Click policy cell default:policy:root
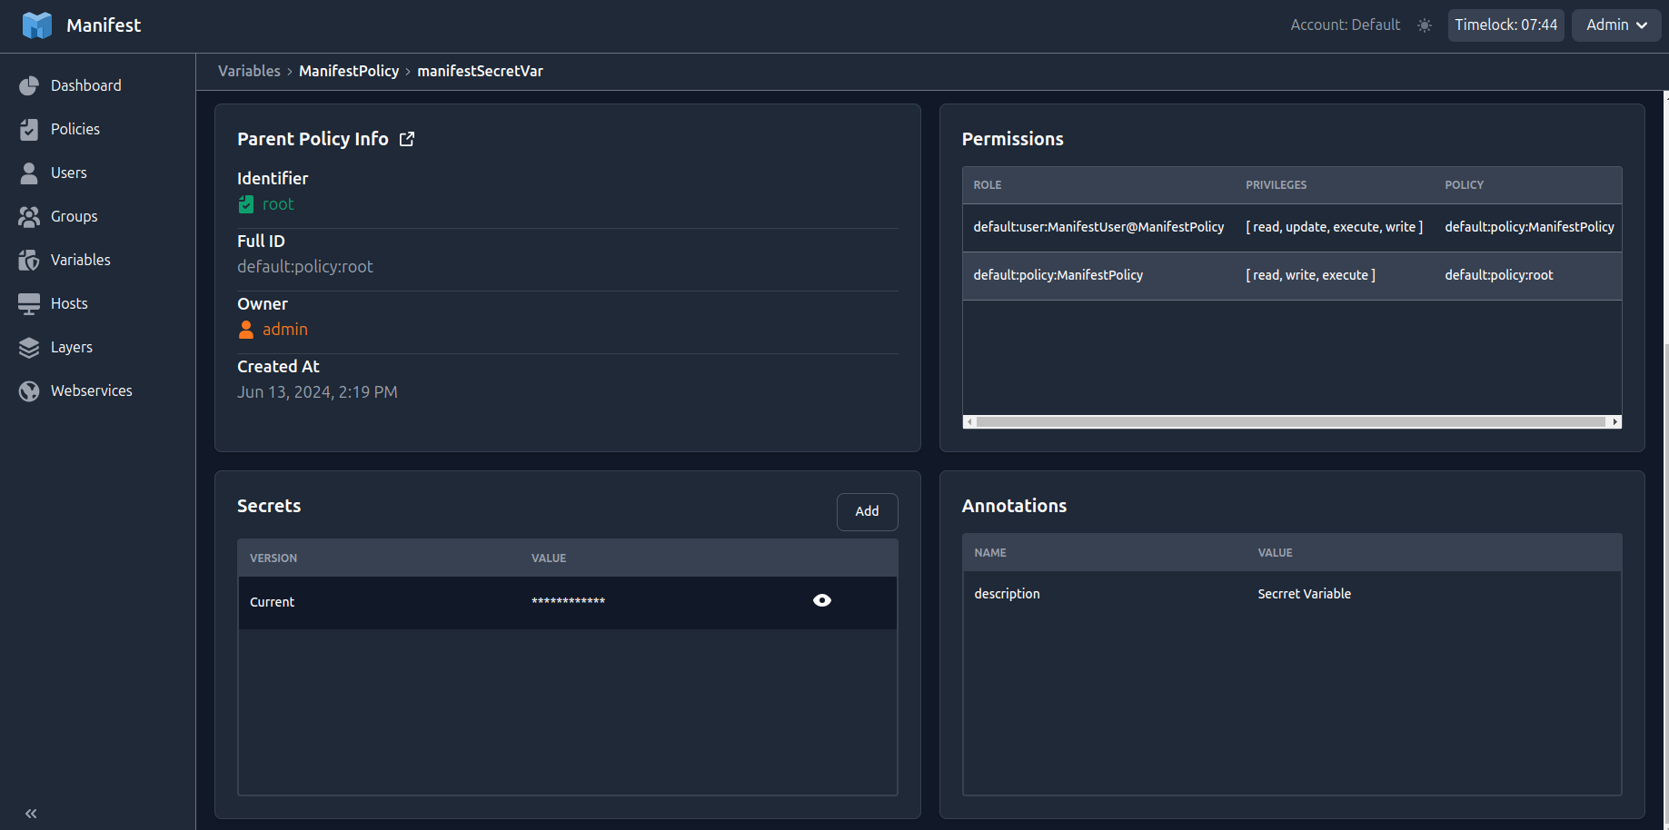 [1499, 275]
